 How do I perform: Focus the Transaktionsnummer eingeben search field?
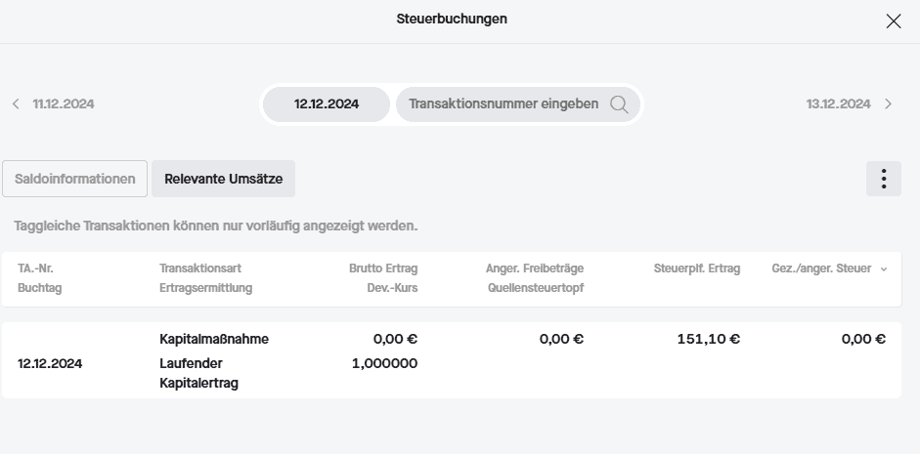[503, 103]
